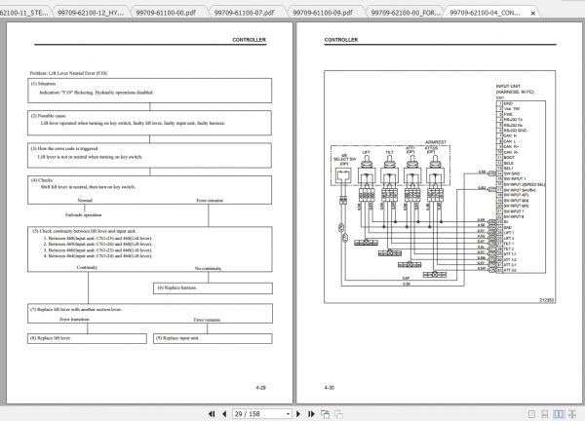Viewport: 585px width, 421px height.
Task: Switch to the 99709-61100-07.pdf tab
Action: [245, 13]
